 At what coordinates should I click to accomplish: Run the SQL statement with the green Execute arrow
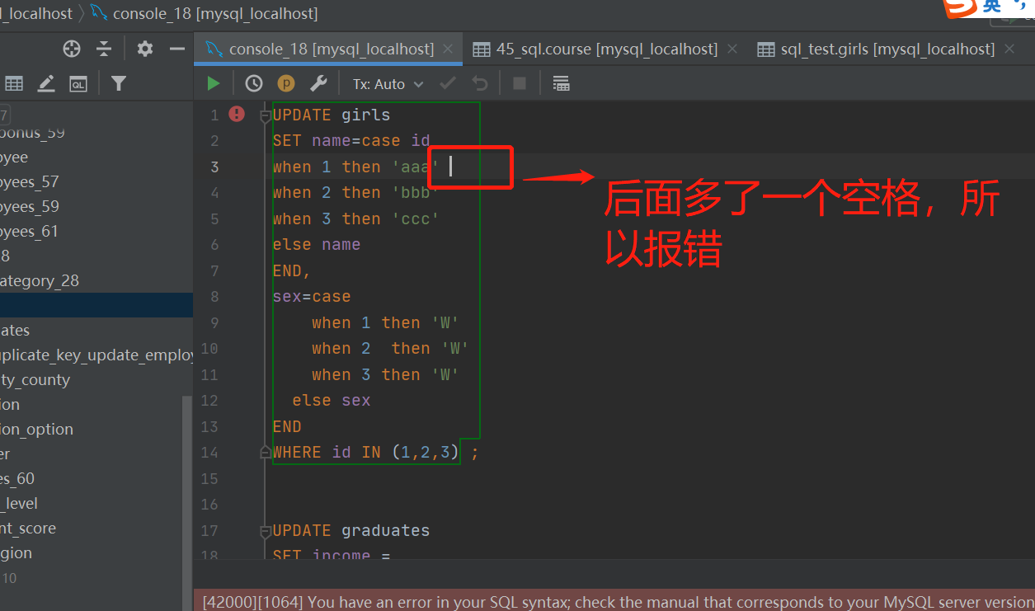[214, 83]
